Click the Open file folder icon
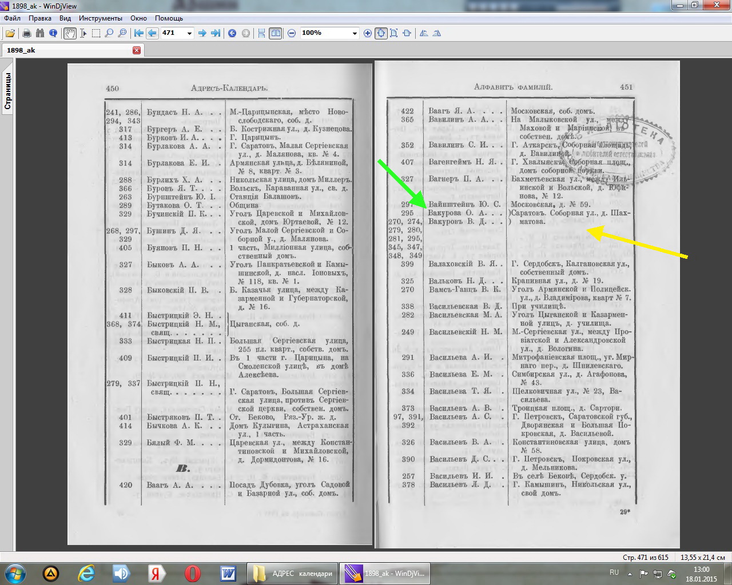 10,33
